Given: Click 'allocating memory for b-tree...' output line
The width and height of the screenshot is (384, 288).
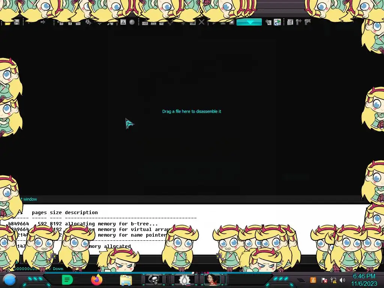Looking at the screenshot, I should pos(111,223).
